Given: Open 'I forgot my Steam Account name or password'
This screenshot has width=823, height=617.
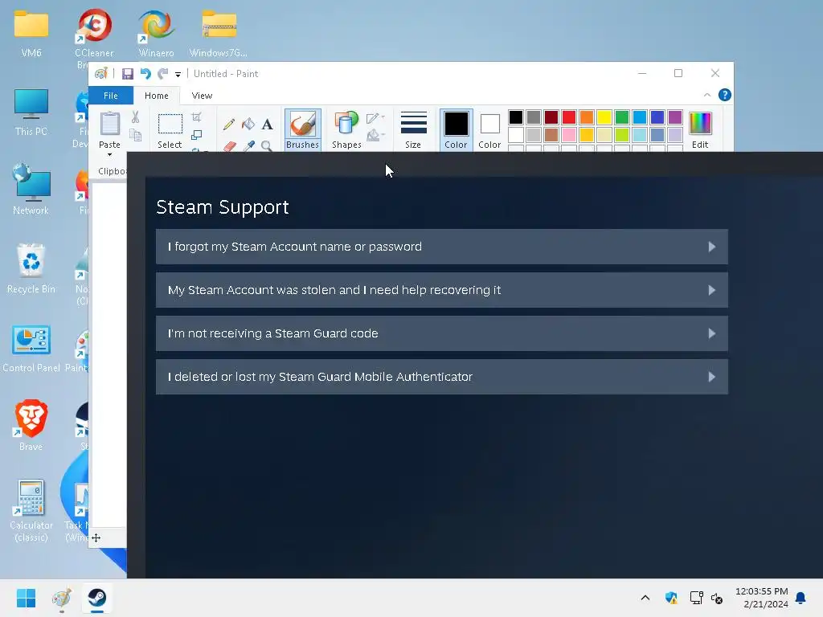Looking at the screenshot, I should (442, 247).
